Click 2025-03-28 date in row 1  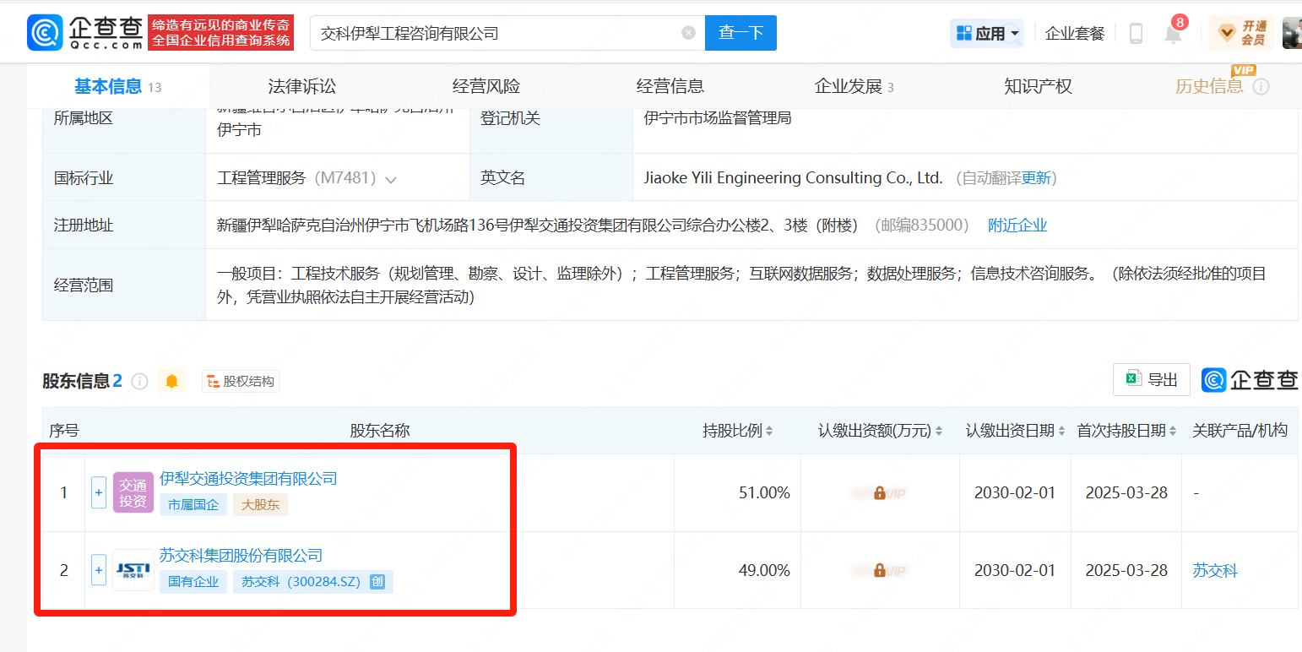(x=1126, y=492)
